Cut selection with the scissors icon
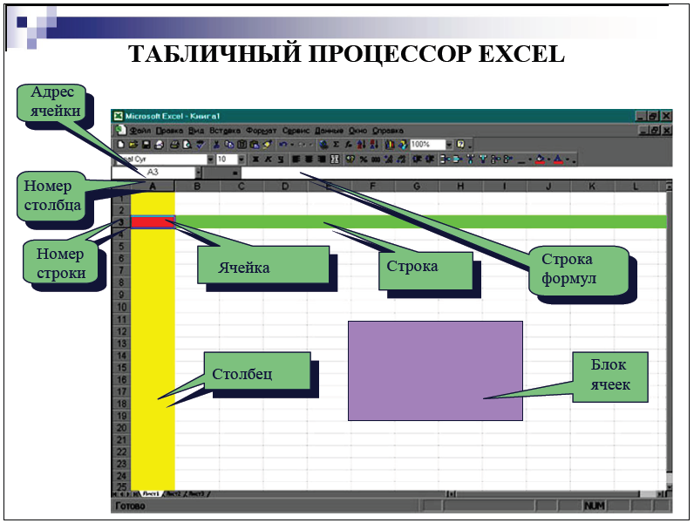Viewport: 694px width, 523px height. pyautogui.click(x=217, y=144)
